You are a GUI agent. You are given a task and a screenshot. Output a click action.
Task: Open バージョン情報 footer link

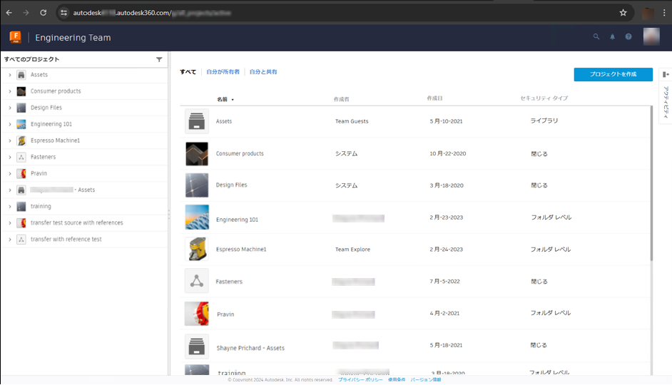pyautogui.click(x=426, y=379)
